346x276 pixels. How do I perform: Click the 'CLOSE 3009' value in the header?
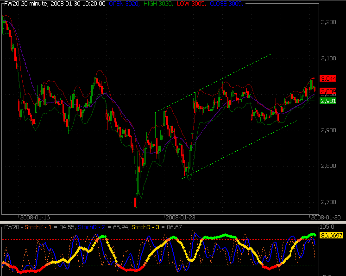pyautogui.click(x=226, y=4)
